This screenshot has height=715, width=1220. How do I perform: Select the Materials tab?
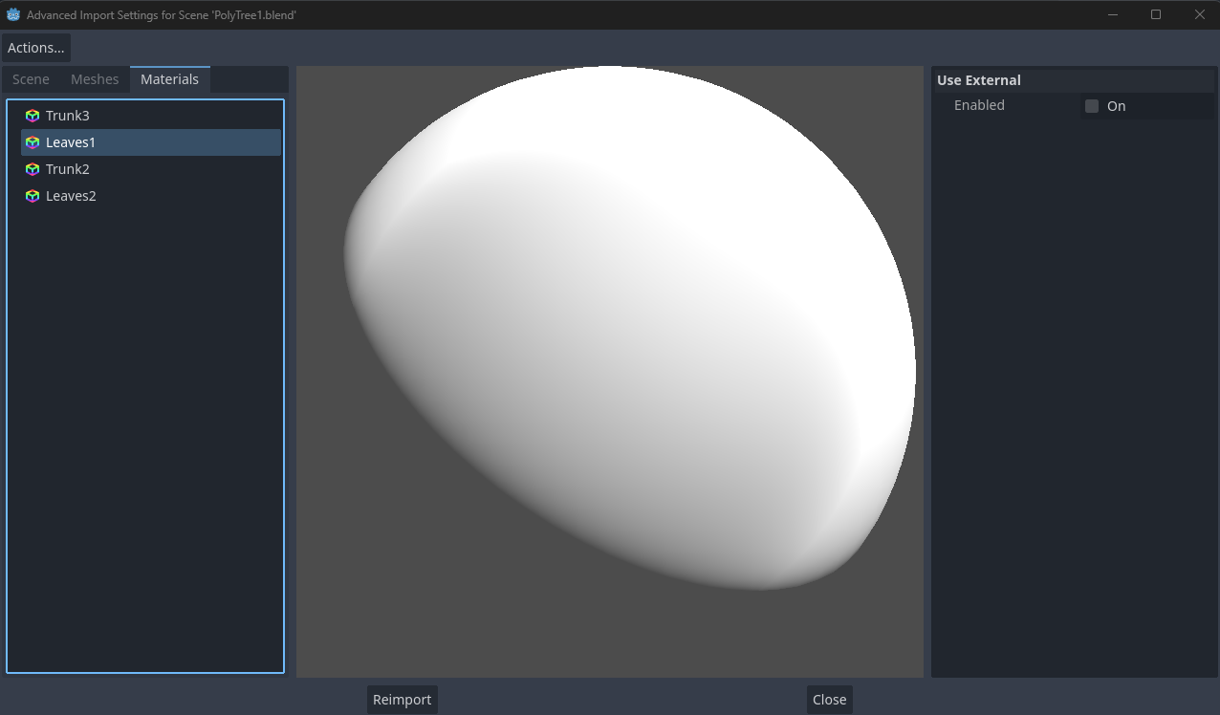tap(170, 79)
